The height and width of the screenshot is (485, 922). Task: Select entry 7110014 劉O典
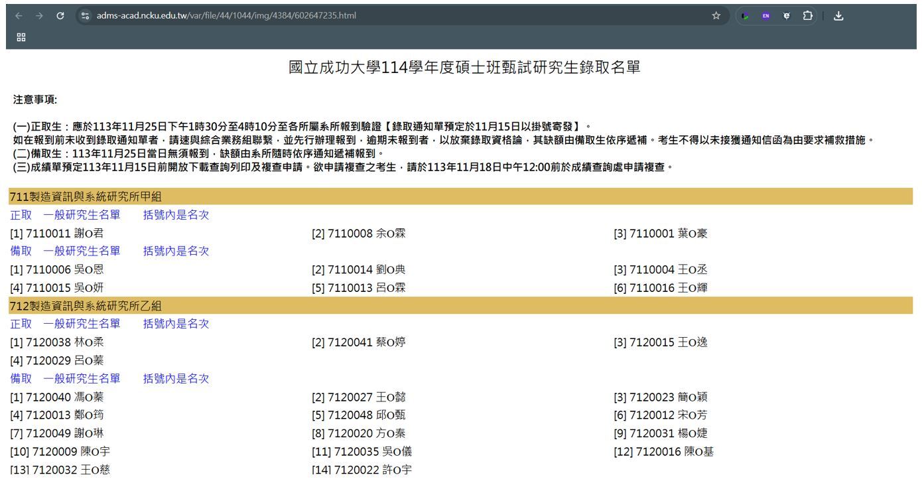coord(359,269)
